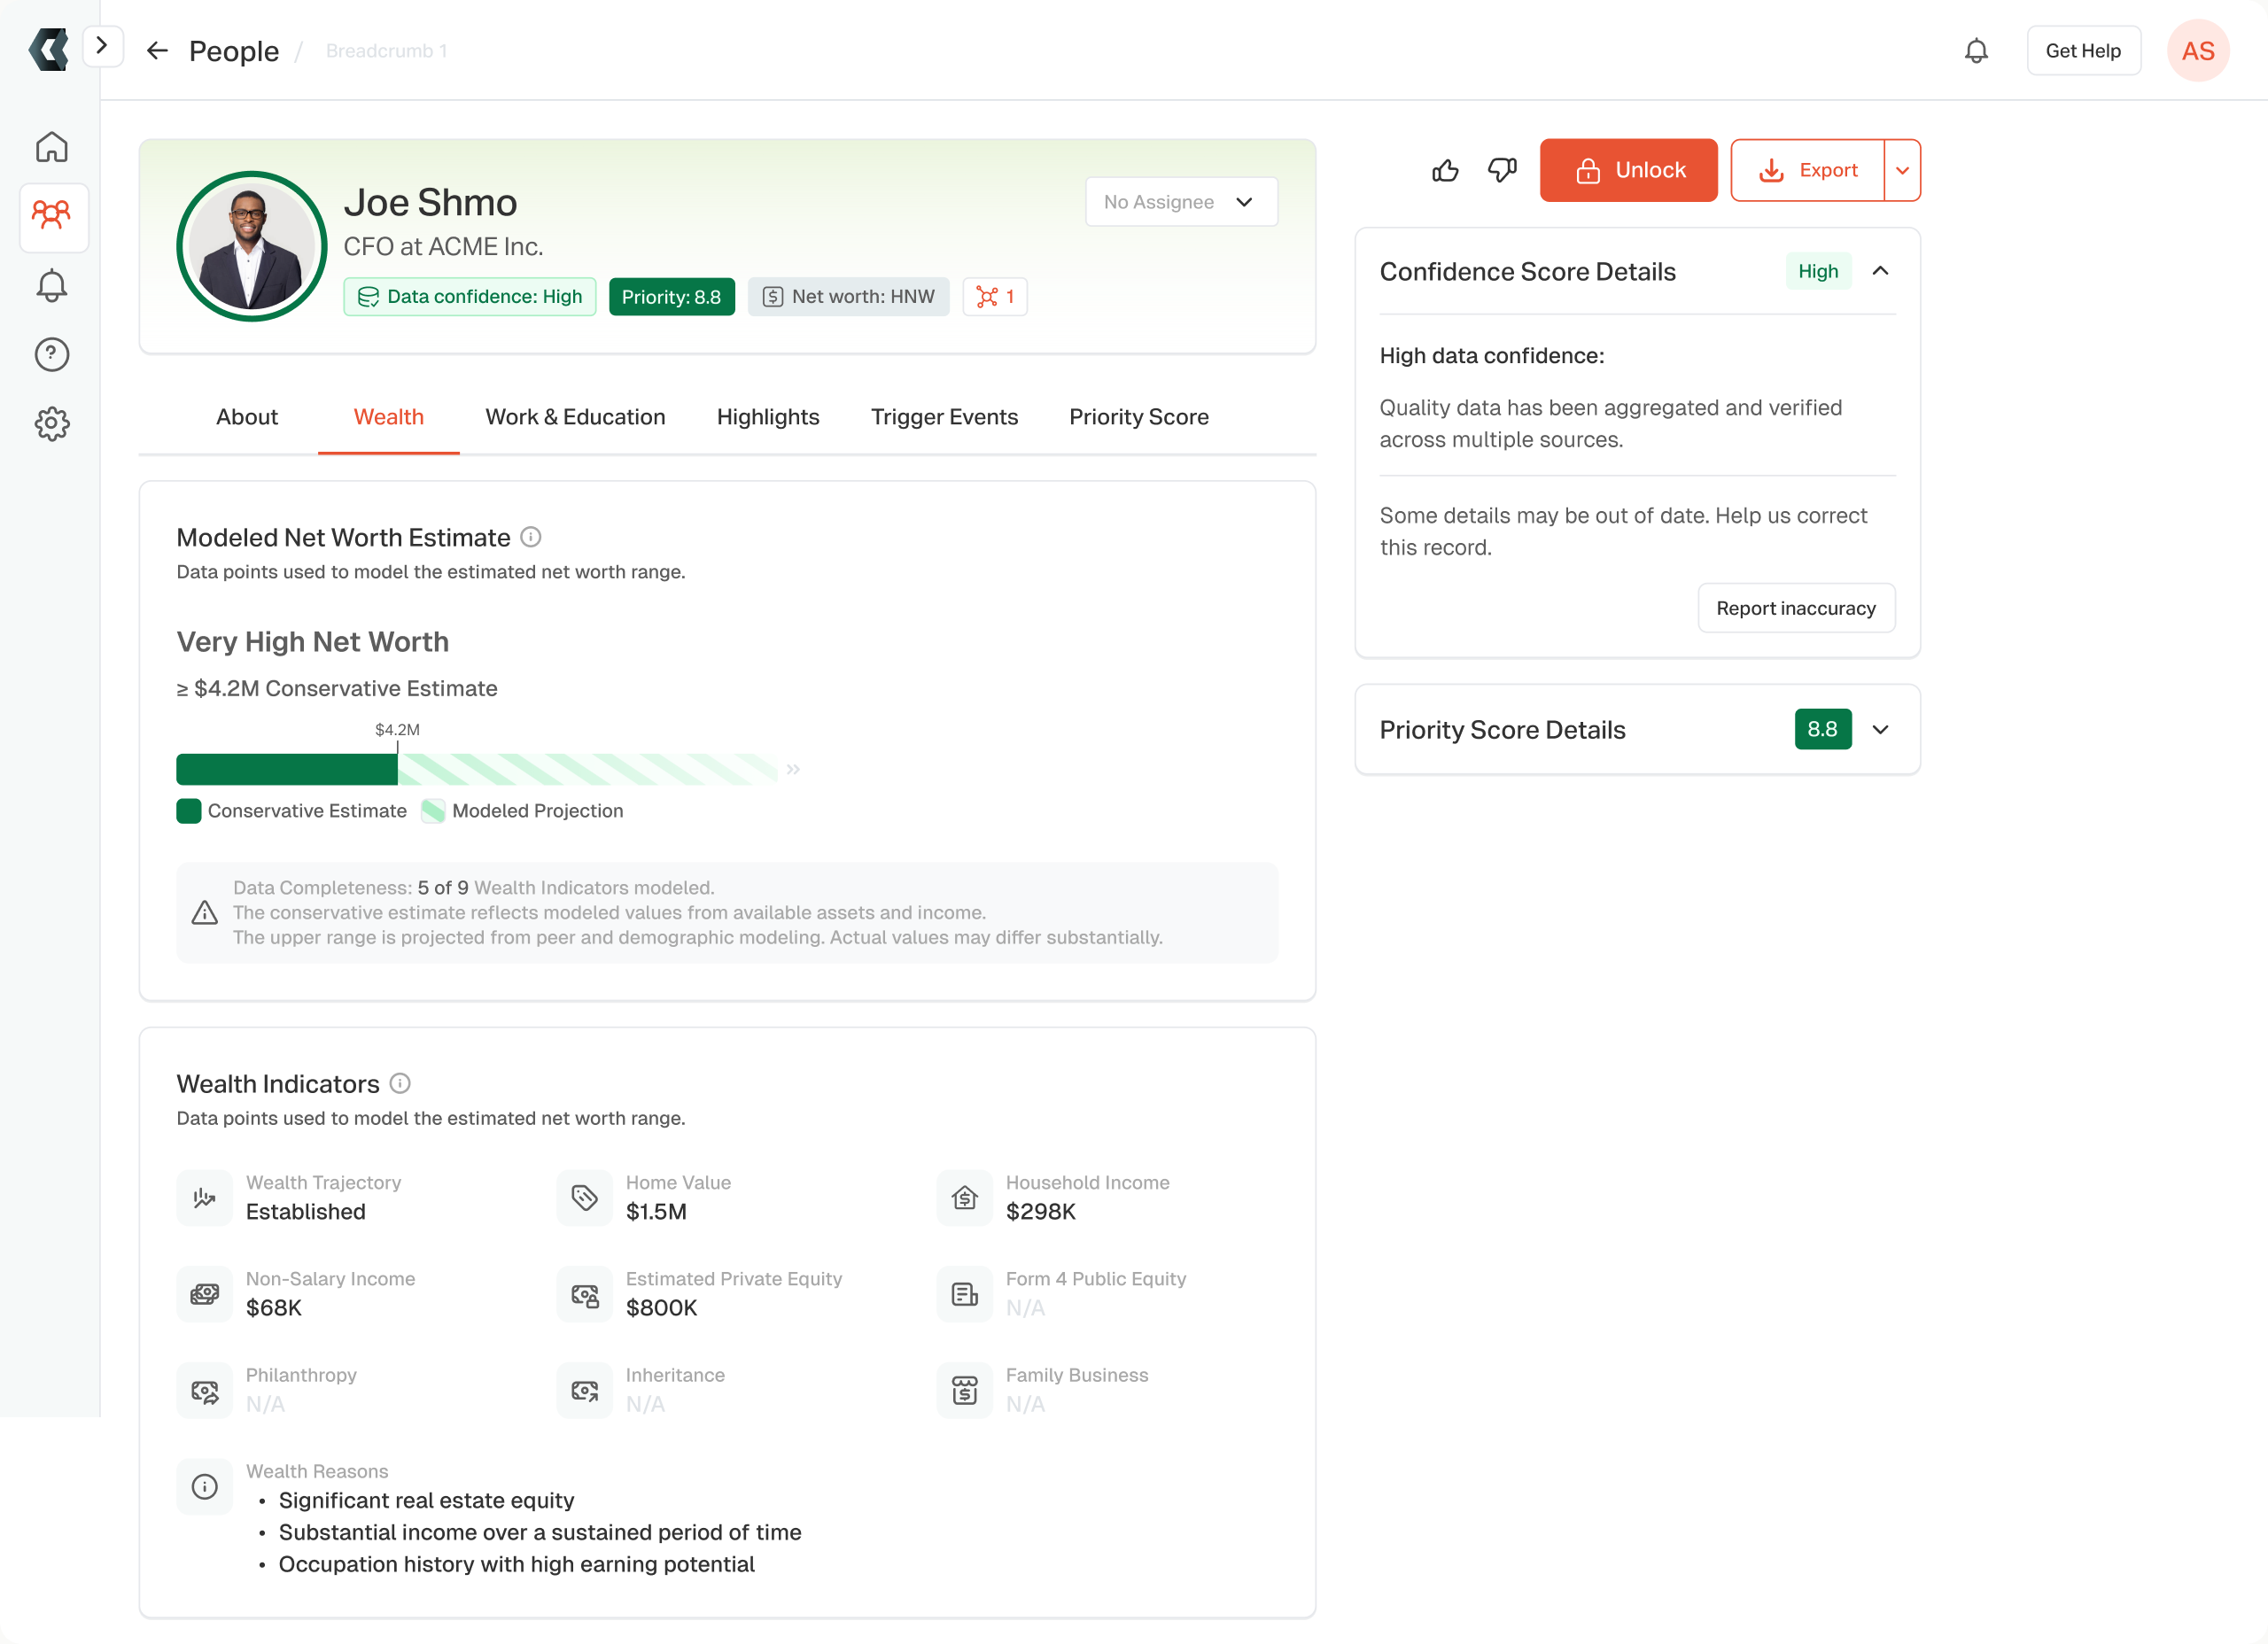Click the top-bar notifications bell
The image size is (2268, 1644).
(x=1976, y=51)
